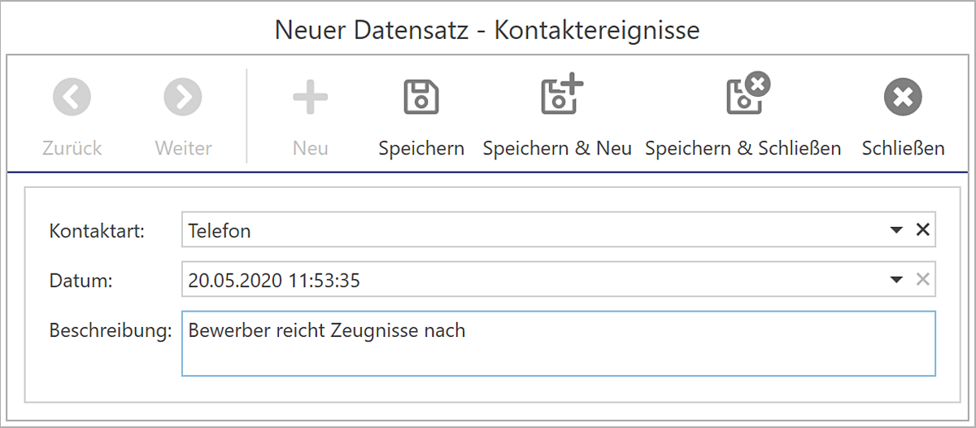
Task: Click the Schließen text label
Action: (903, 149)
